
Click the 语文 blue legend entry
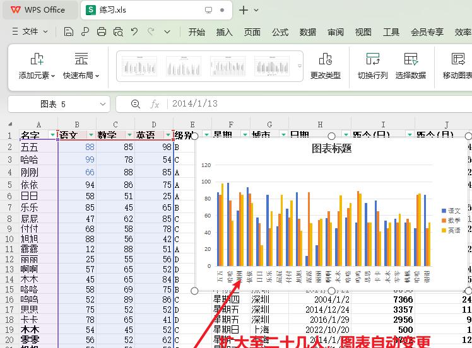click(x=451, y=211)
